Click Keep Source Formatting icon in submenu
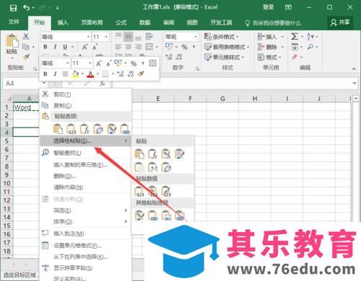The height and width of the screenshot is (281, 361). pos(180,154)
